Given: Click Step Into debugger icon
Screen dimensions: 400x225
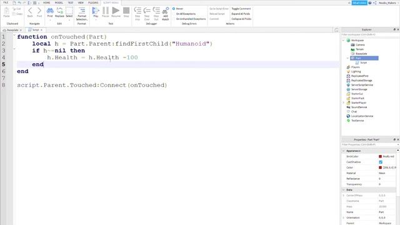Looking at the screenshot, I should 137,11.
